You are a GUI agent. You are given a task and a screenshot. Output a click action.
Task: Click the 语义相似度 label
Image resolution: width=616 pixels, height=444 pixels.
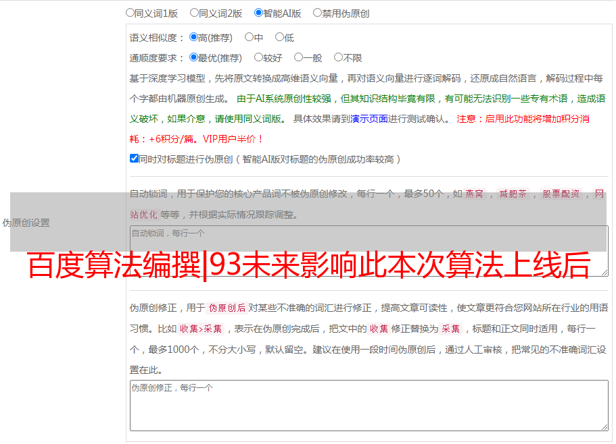pyautogui.click(x=157, y=38)
